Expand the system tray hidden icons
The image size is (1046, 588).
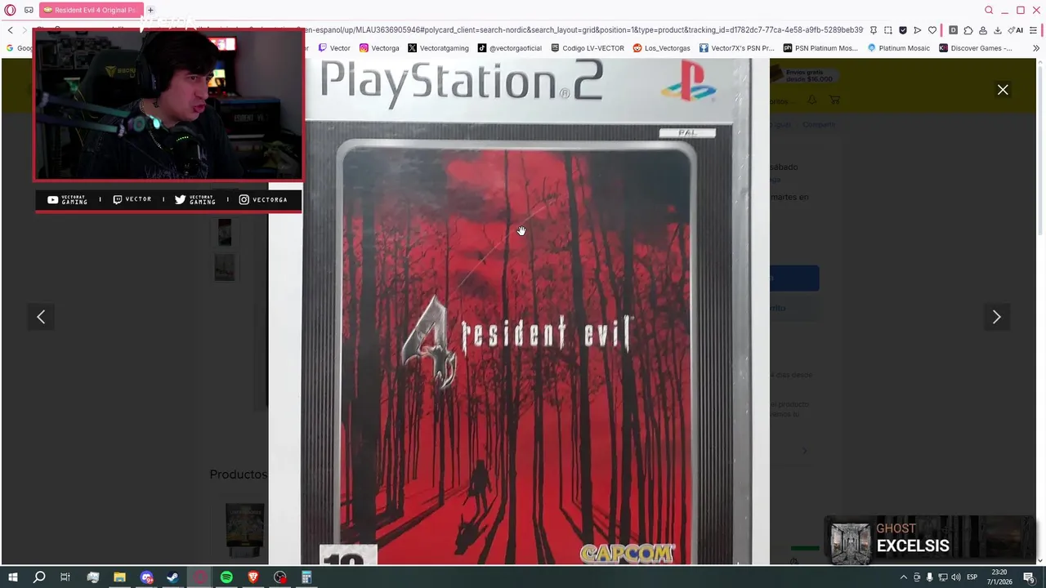tap(903, 577)
